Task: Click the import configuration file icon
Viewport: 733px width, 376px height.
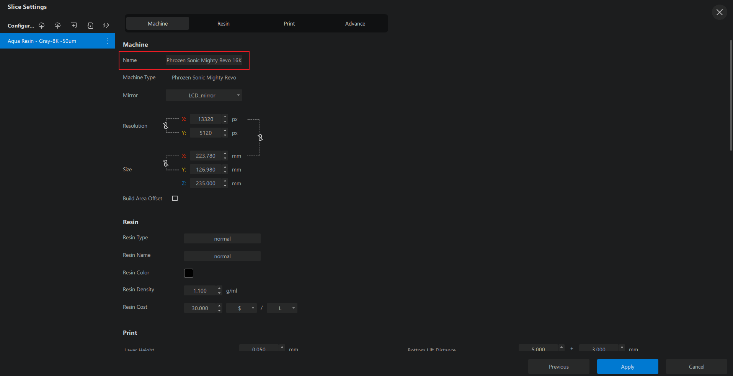Action: tap(90, 26)
